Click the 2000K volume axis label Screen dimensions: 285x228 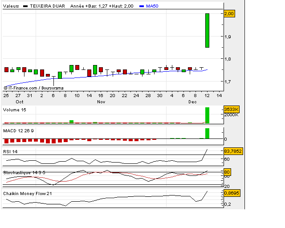[231, 115]
